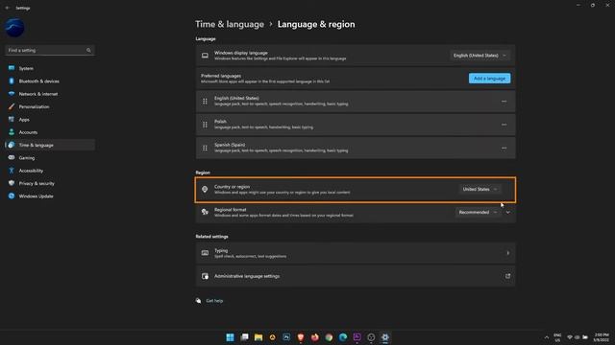Launch Microsoft Edge from the taskbar
Screen dimensions: 615x345
pyautogui.click(x=343, y=337)
